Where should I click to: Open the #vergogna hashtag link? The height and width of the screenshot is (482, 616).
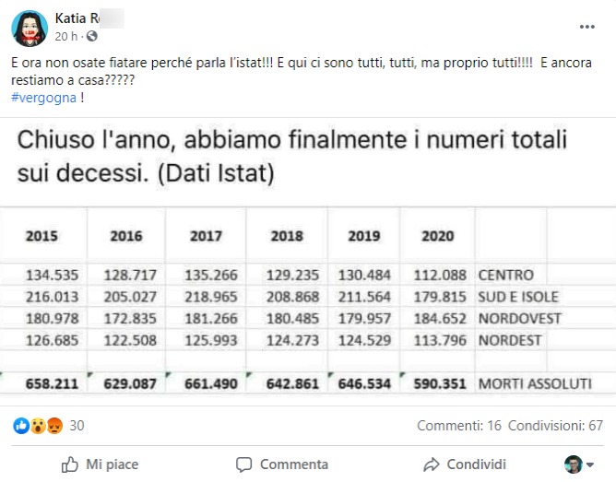click(43, 98)
